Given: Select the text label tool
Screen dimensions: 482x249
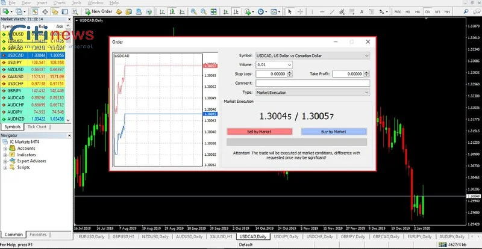Looking at the screenshot, I should point(371,11).
